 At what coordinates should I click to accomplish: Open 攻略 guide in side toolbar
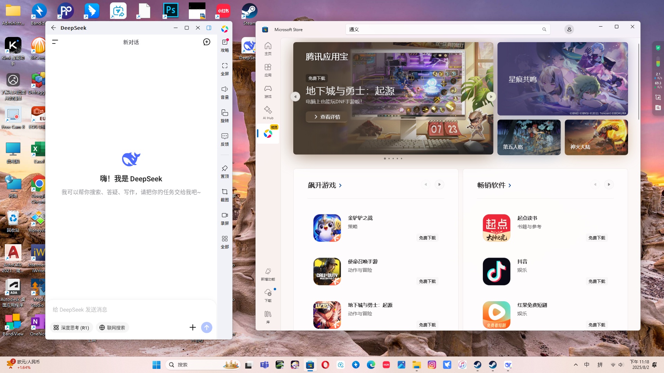pyautogui.click(x=225, y=45)
